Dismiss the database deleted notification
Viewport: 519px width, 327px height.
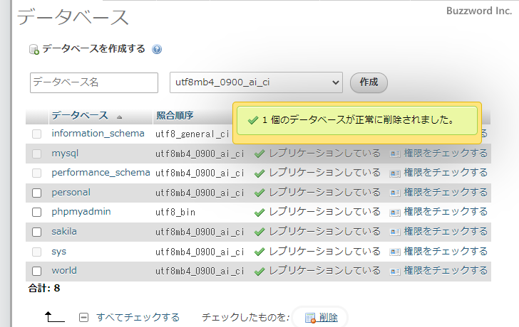point(357,120)
